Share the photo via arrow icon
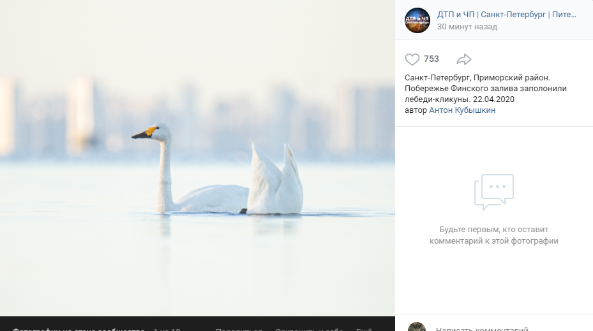Screen dimensions: 593x331 pos(463,59)
